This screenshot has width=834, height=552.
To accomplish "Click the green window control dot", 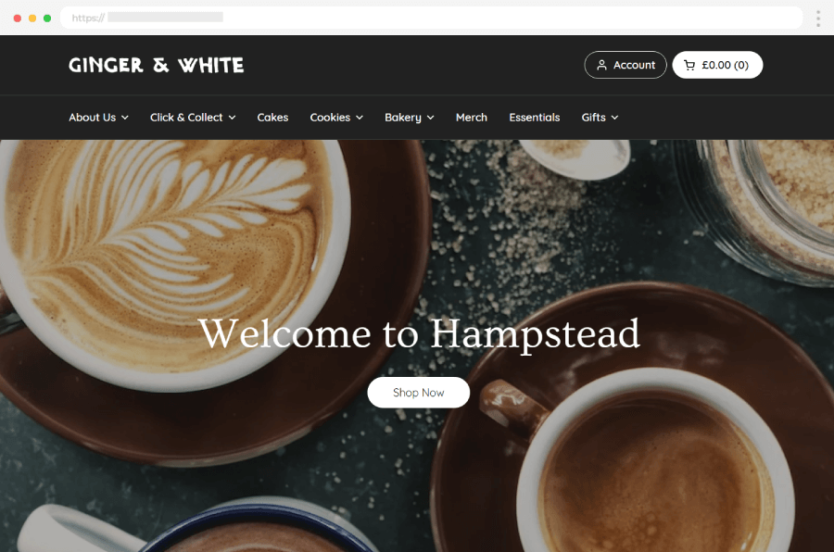I will coord(47,19).
